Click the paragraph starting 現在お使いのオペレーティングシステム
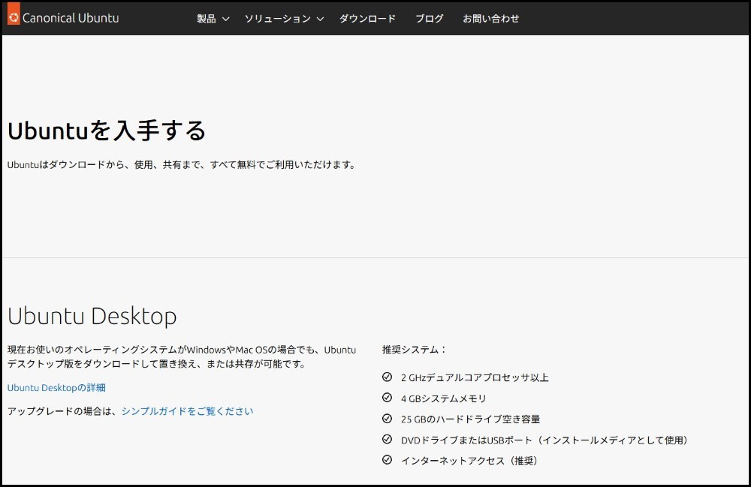Screen dimensions: 751x487 click(182, 356)
